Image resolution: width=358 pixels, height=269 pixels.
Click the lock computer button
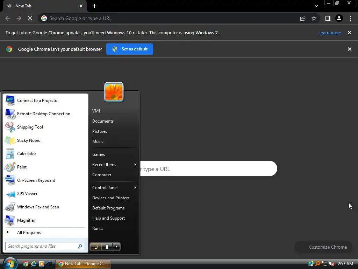click(107, 247)
